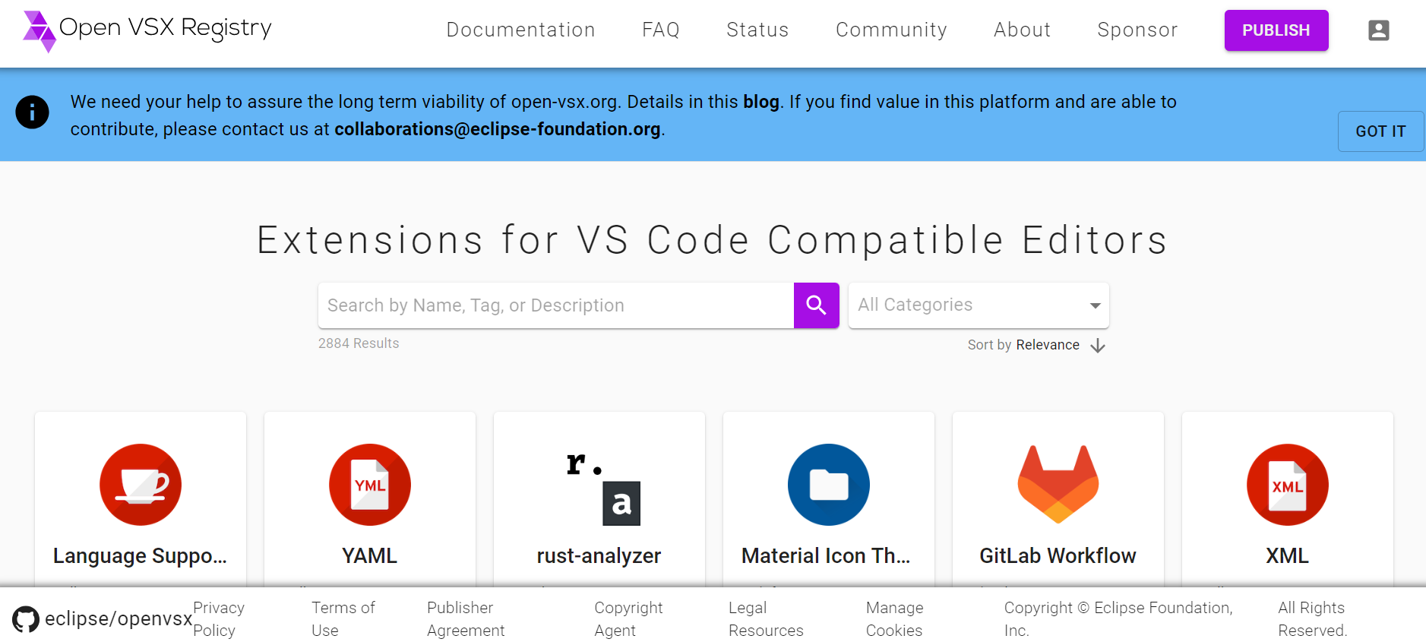Focus the extension search input field
1426x642 pixels.
click(x=555, y=305)
